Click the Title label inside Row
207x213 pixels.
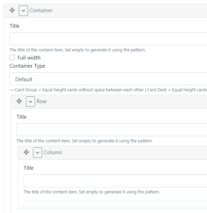tap(22, 117)
